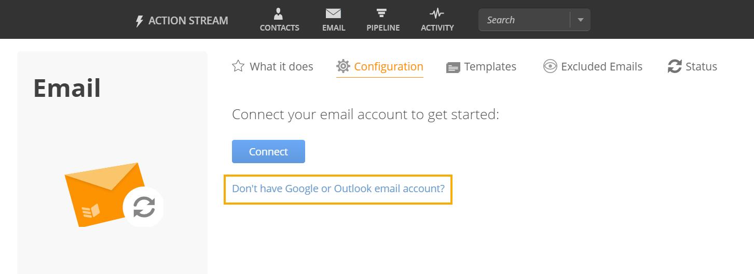
Task: Open Email via the envelope icon
Action: point(333,13)
